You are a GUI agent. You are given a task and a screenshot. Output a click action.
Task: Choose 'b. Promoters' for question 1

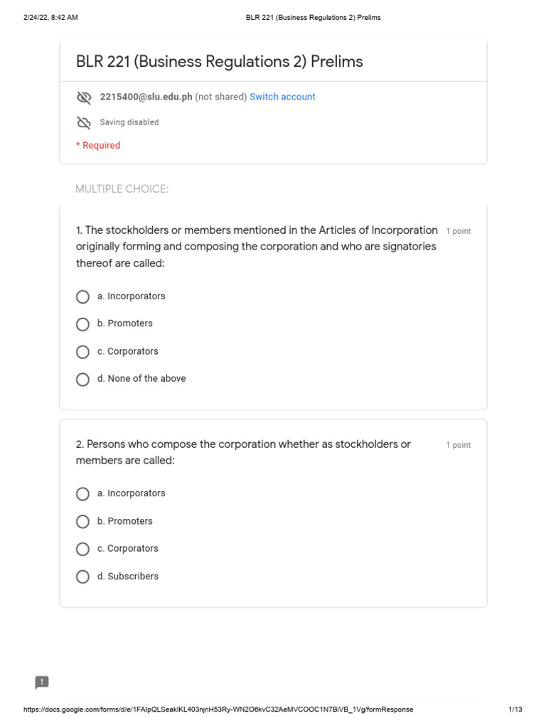pos(83,324)
